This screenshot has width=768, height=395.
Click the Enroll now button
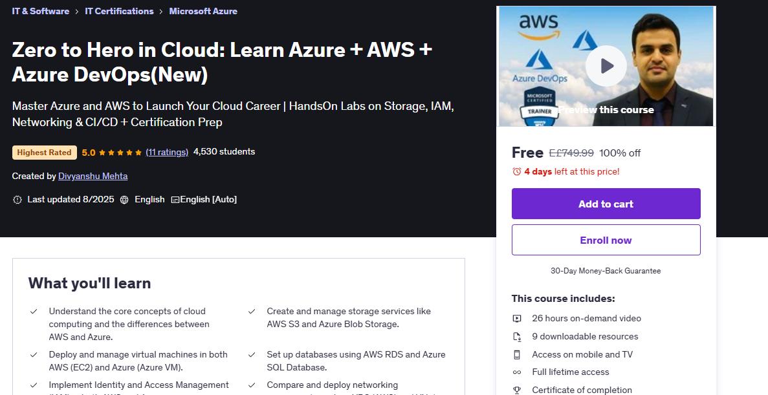606,240
